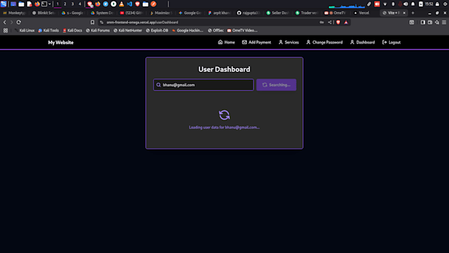Image resolution: width=449 pixels, height=253 pixels.
Task: Click the share icon in address bar
Action: point(329,22)
